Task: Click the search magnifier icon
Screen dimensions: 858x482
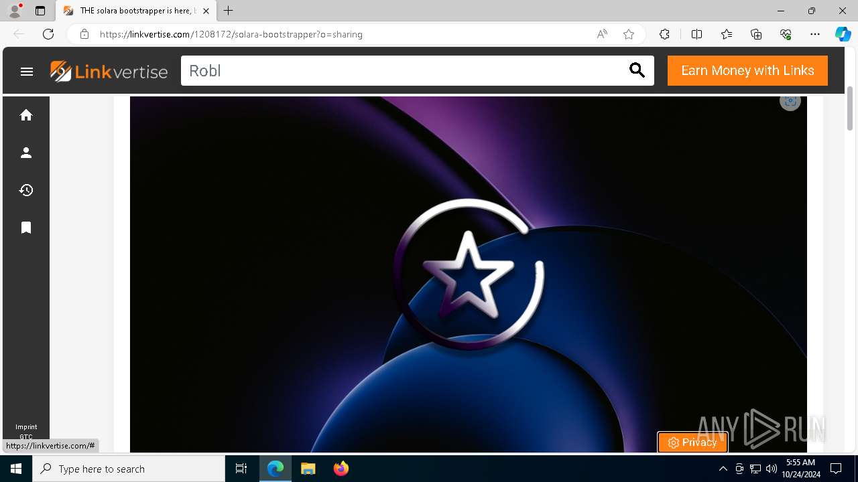Action: pyautogui.click(x=637, y=70)
